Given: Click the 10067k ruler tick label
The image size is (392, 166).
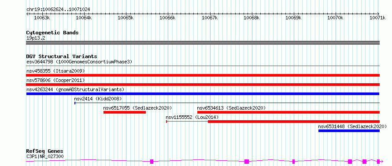Looking at the screenshot, I should (210, 18).
